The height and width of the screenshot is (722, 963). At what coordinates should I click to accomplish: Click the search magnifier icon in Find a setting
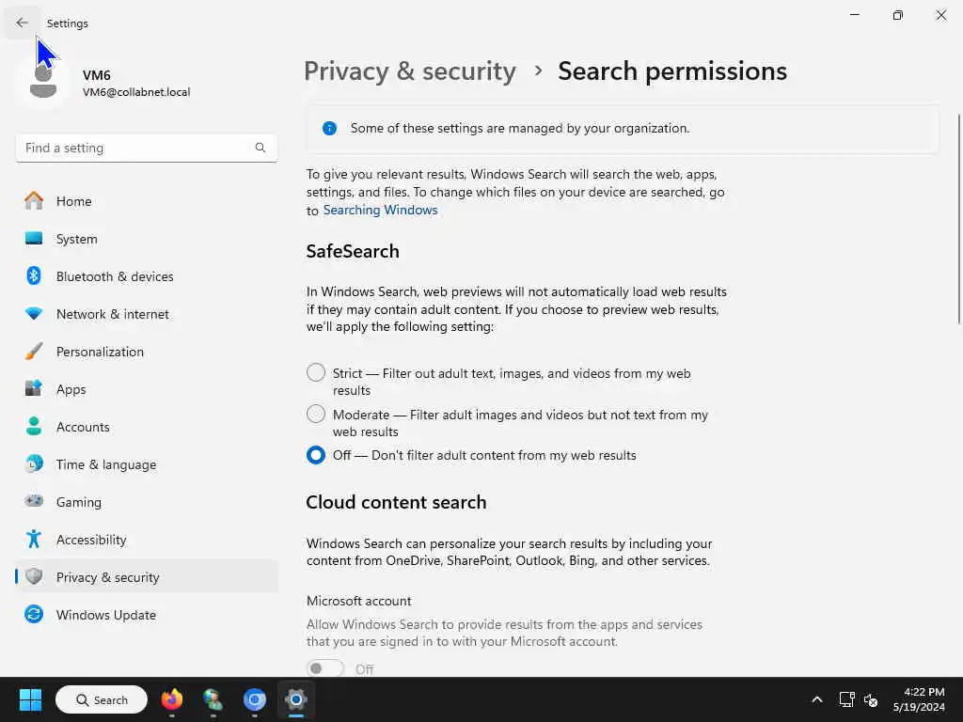tap(260, 148)
